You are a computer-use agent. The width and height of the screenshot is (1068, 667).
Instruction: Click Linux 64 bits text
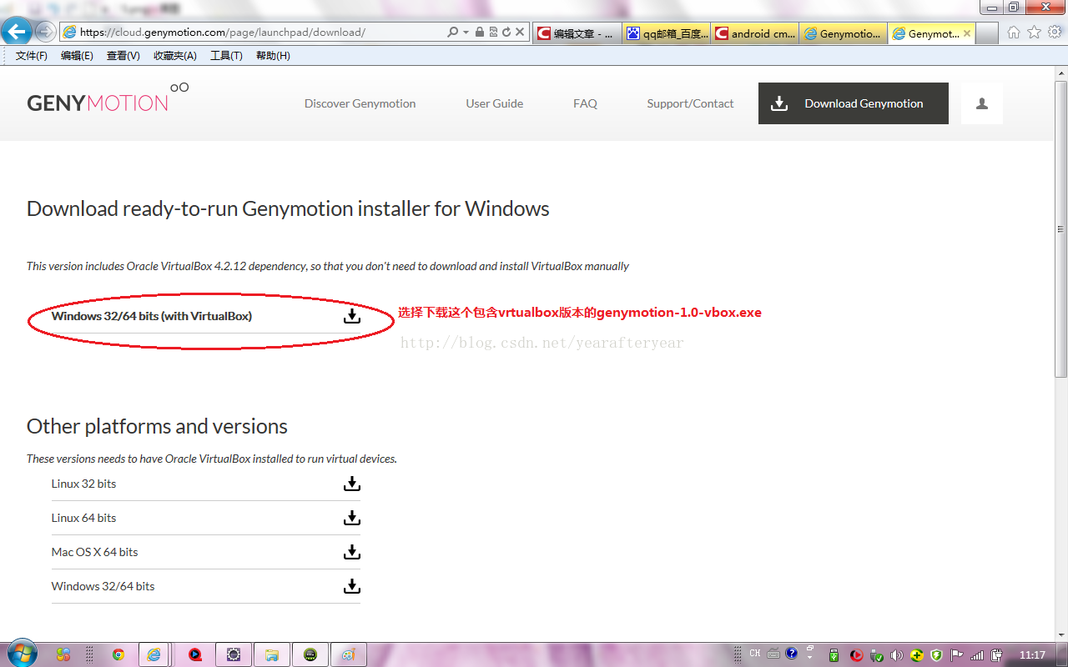click(83, 518)
